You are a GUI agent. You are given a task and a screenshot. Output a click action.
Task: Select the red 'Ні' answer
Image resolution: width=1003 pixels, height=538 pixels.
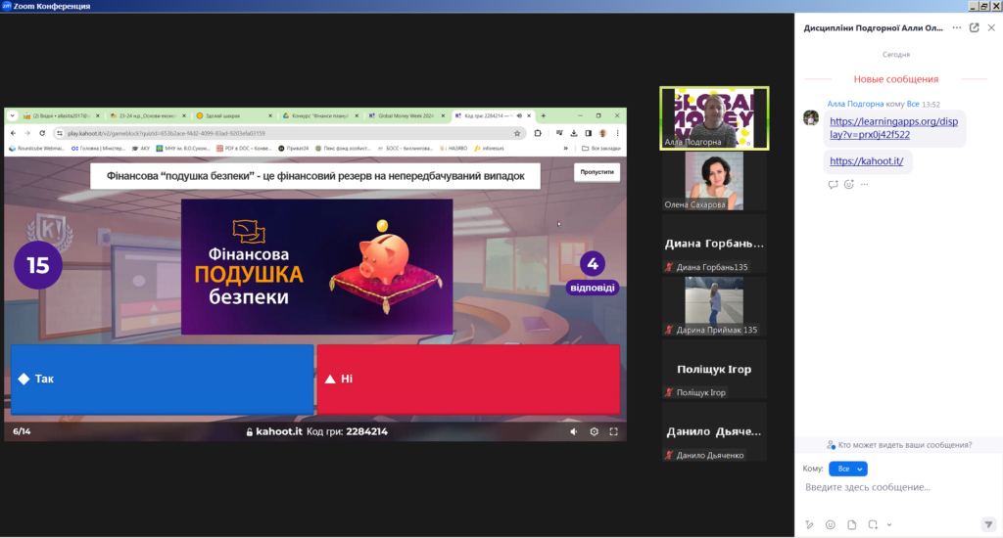point(468,379)
